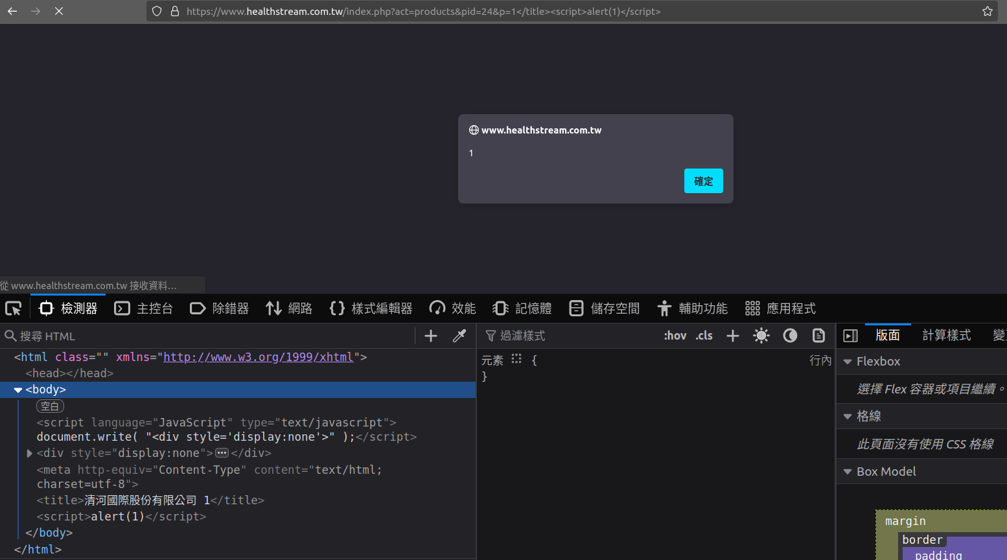This screenshot has height=560, width=1007.
Task: Expand the div ellipsis badge
Action: pos(222,453)
